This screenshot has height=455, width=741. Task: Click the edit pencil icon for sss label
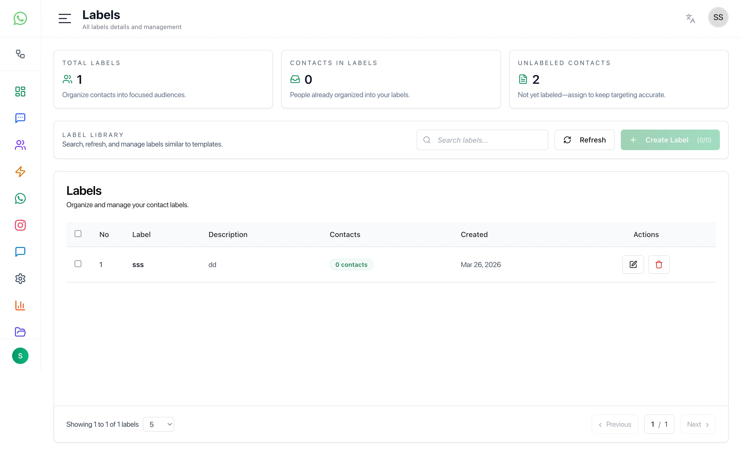[633, 265]
